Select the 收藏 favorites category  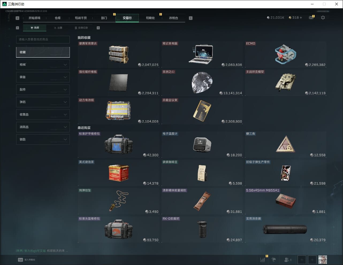(x=43, y=52)
